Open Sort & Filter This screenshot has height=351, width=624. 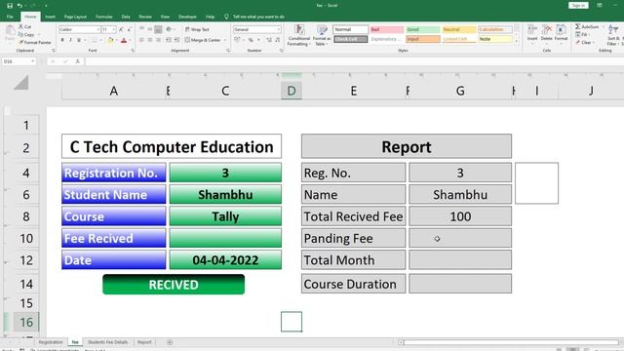(x=613, y=35)
